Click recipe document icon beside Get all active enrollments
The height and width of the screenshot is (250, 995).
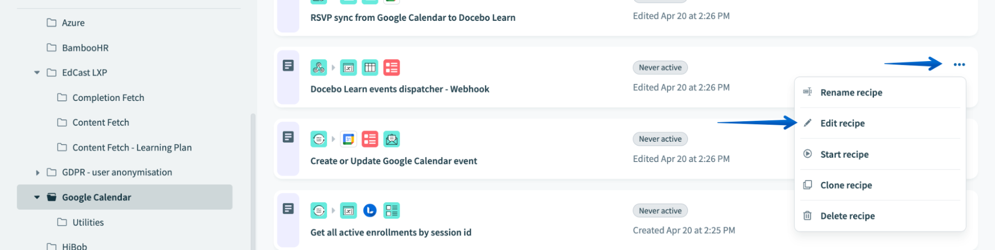tap(288, 209)
